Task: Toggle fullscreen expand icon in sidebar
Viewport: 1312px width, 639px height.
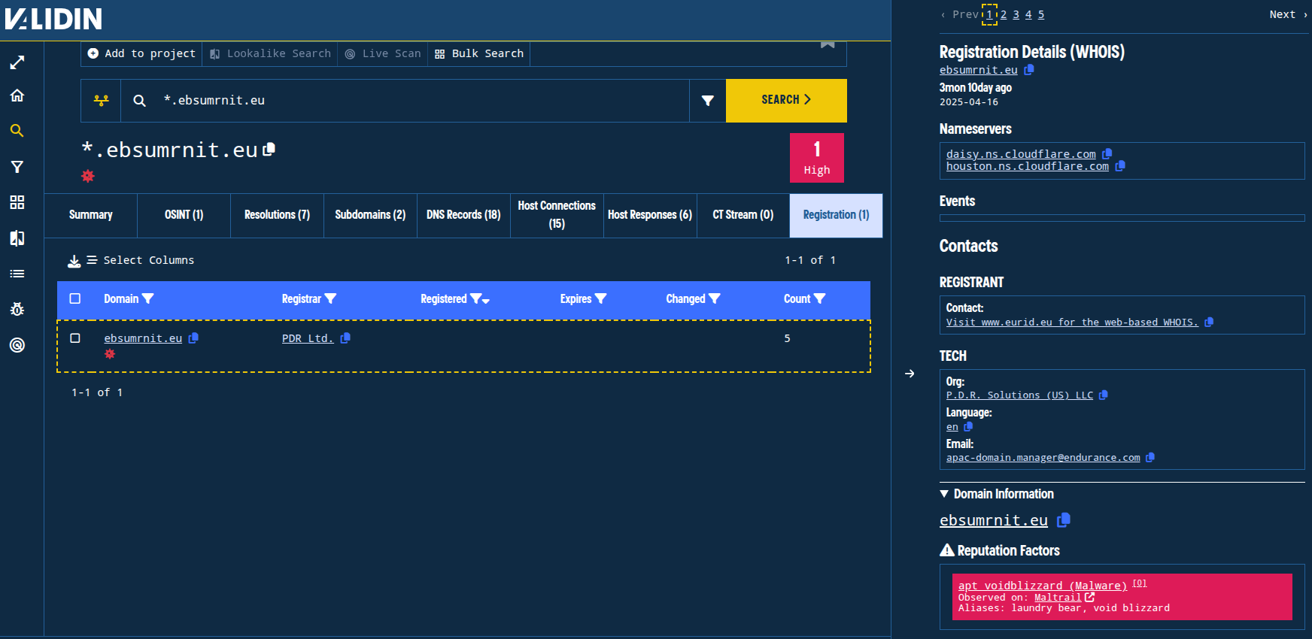Action: 17,62
